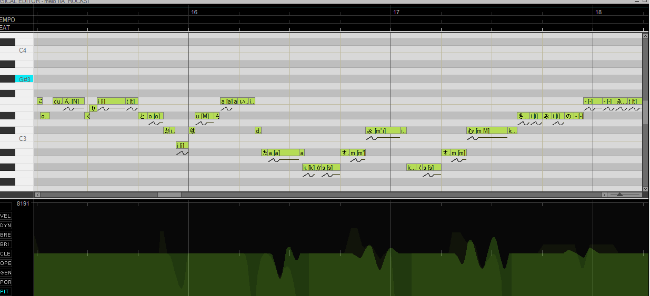Select the り note
The image size is (650, 296).
(93, 108)
